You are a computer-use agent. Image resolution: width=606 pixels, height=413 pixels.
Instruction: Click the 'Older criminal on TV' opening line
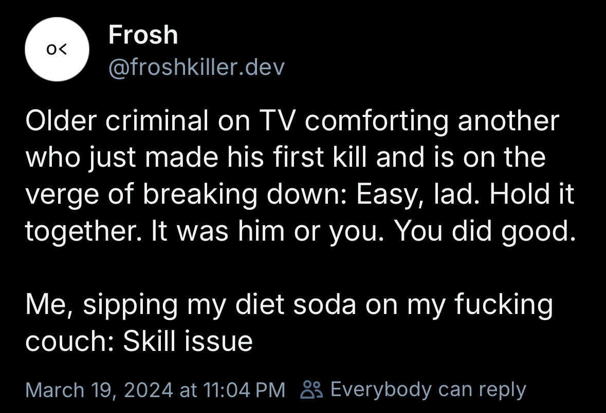[156, 121]
